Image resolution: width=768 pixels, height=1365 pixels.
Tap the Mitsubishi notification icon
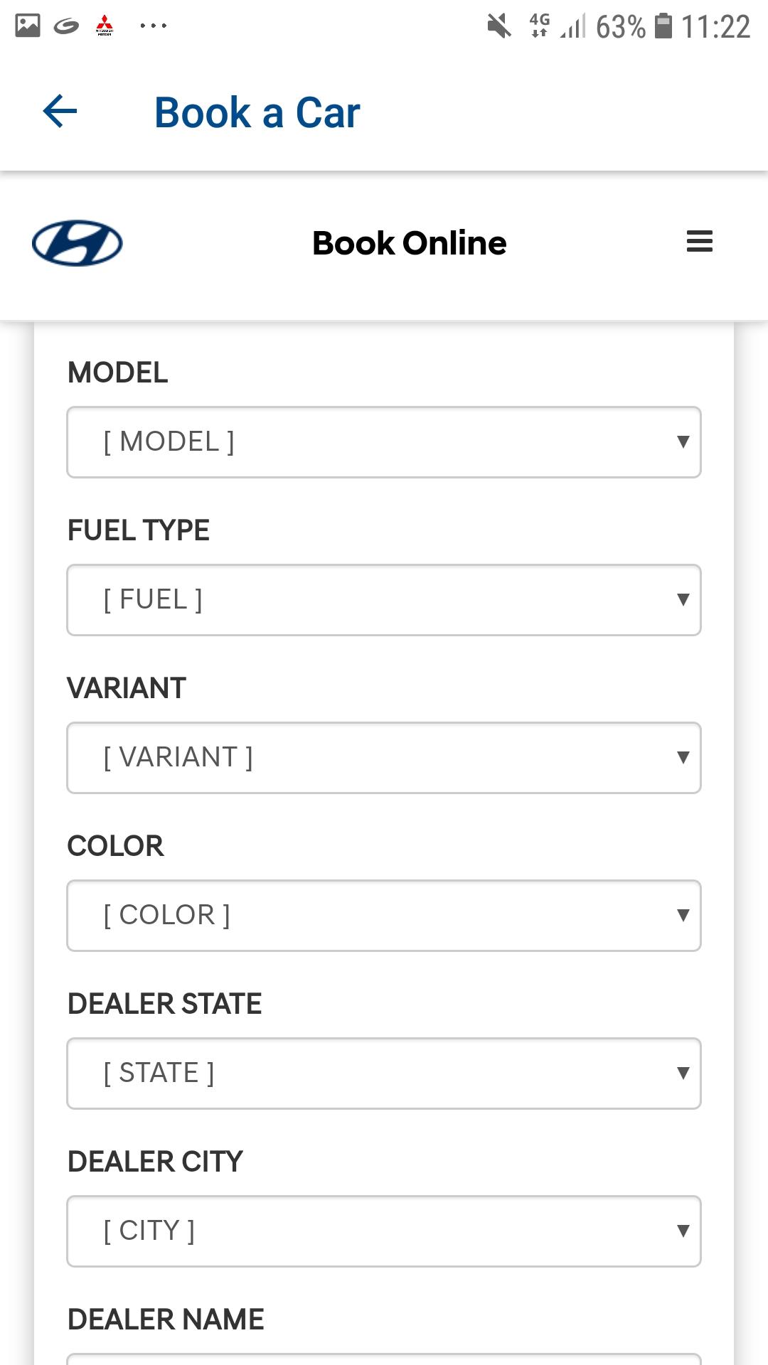(x=105, y=26)
